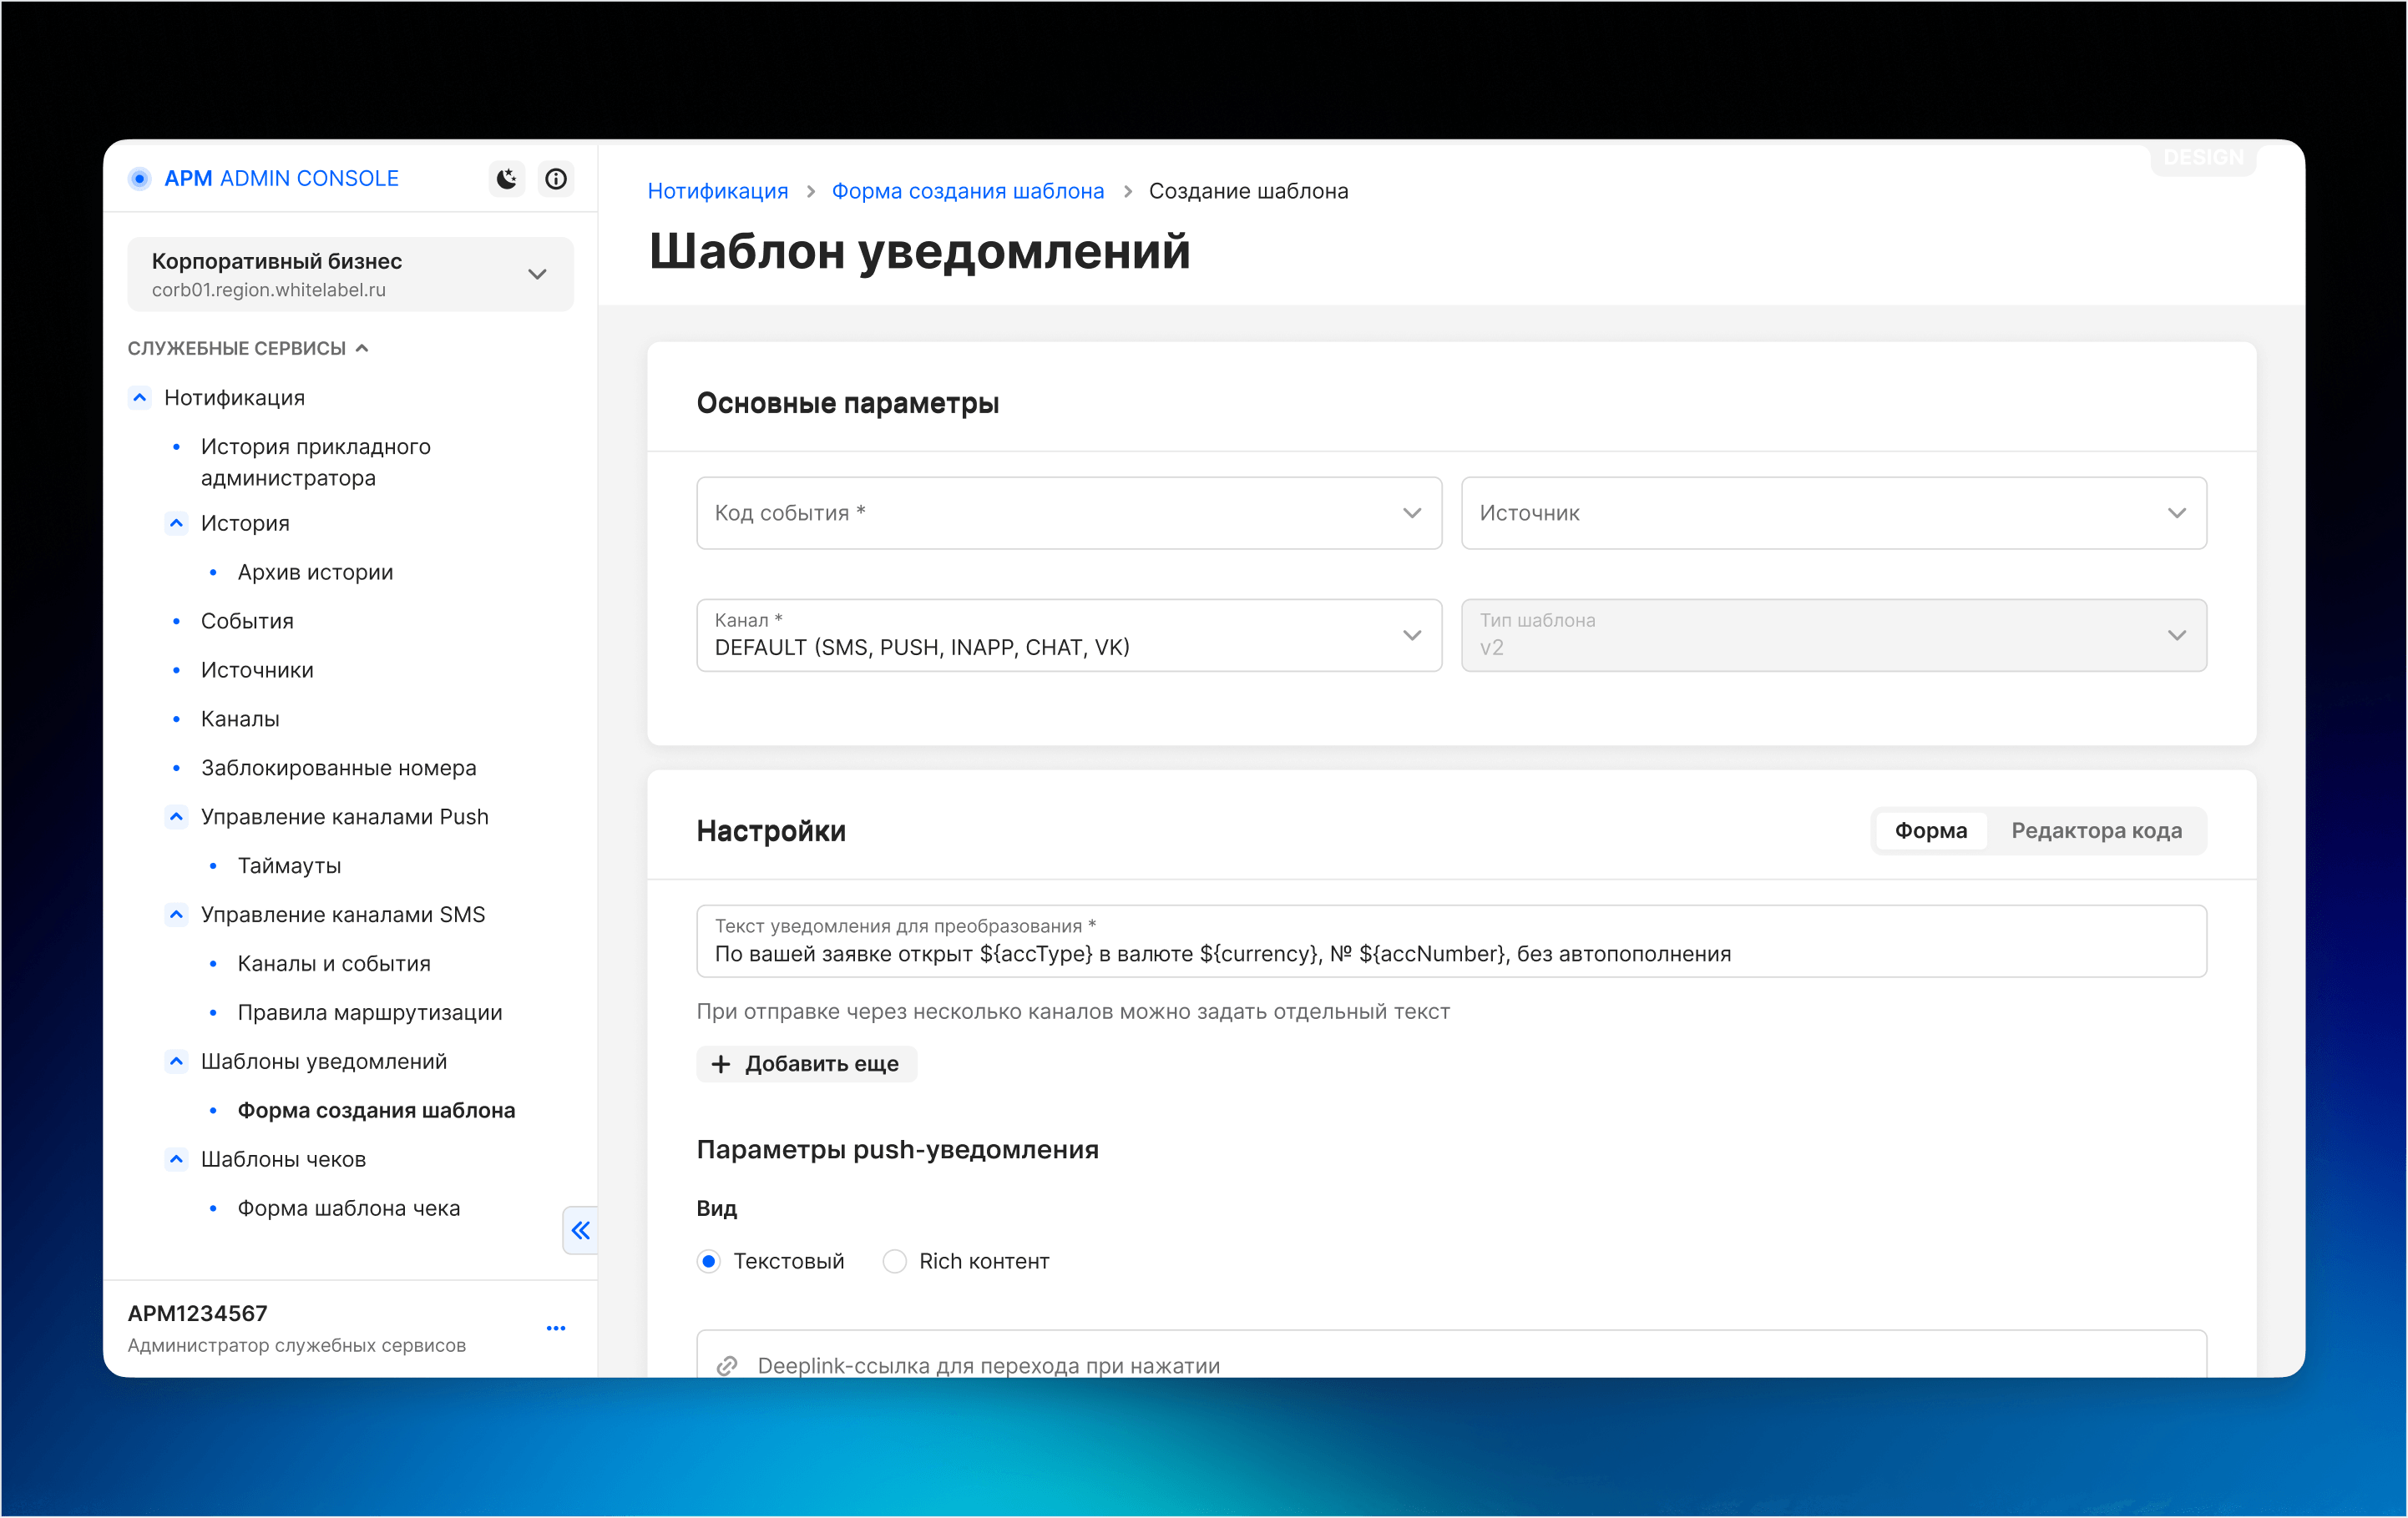Click Добавить еще button
The height and width of the screenshot is (1518, 2408).
click(x=807, y=1064)
